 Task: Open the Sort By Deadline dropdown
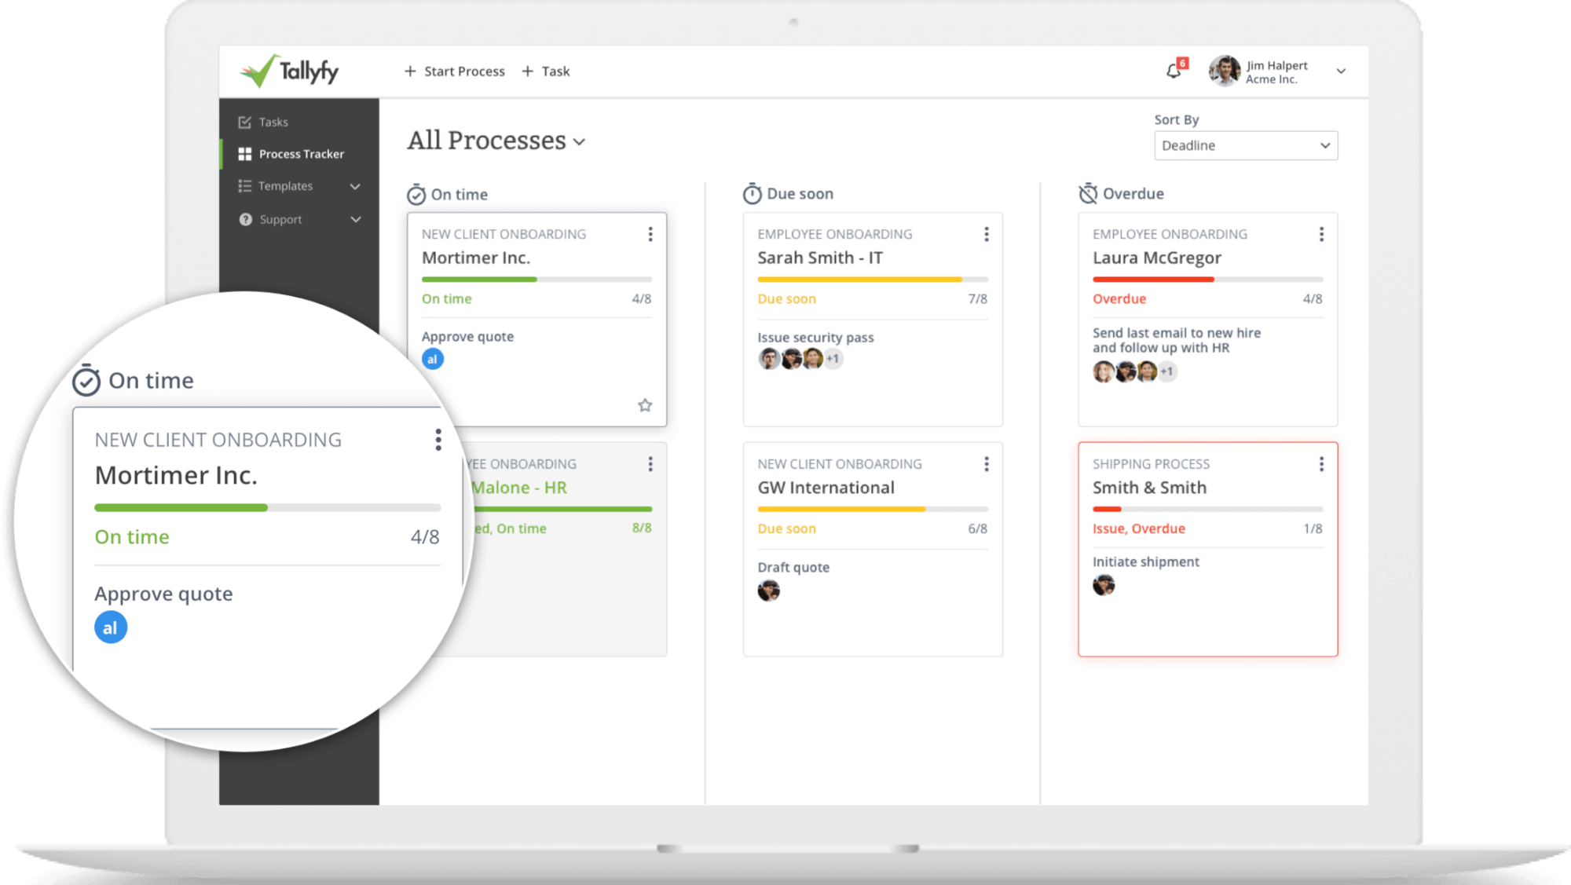coord(1245,145)
